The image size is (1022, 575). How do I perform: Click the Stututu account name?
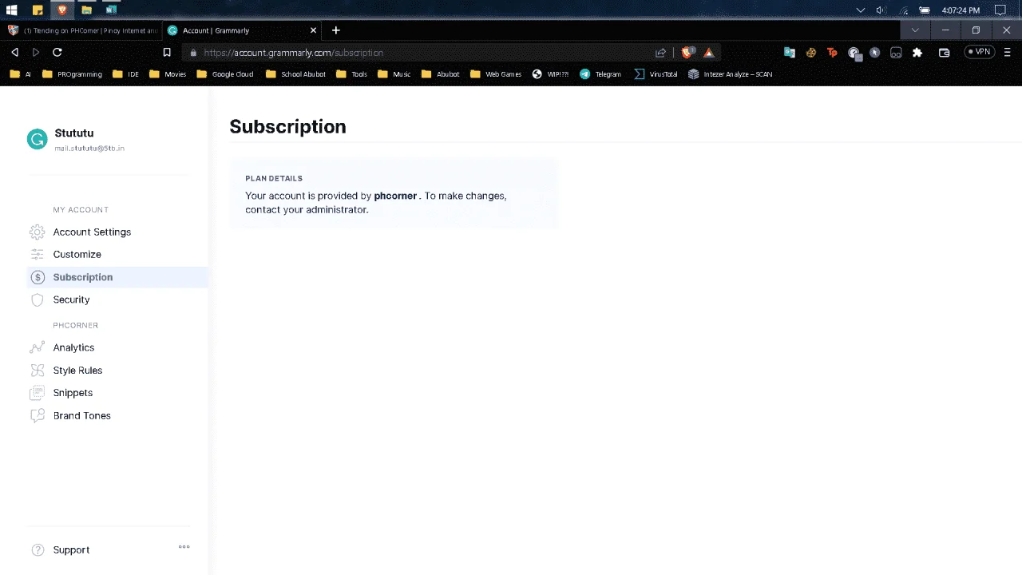[x=74, y=133]
